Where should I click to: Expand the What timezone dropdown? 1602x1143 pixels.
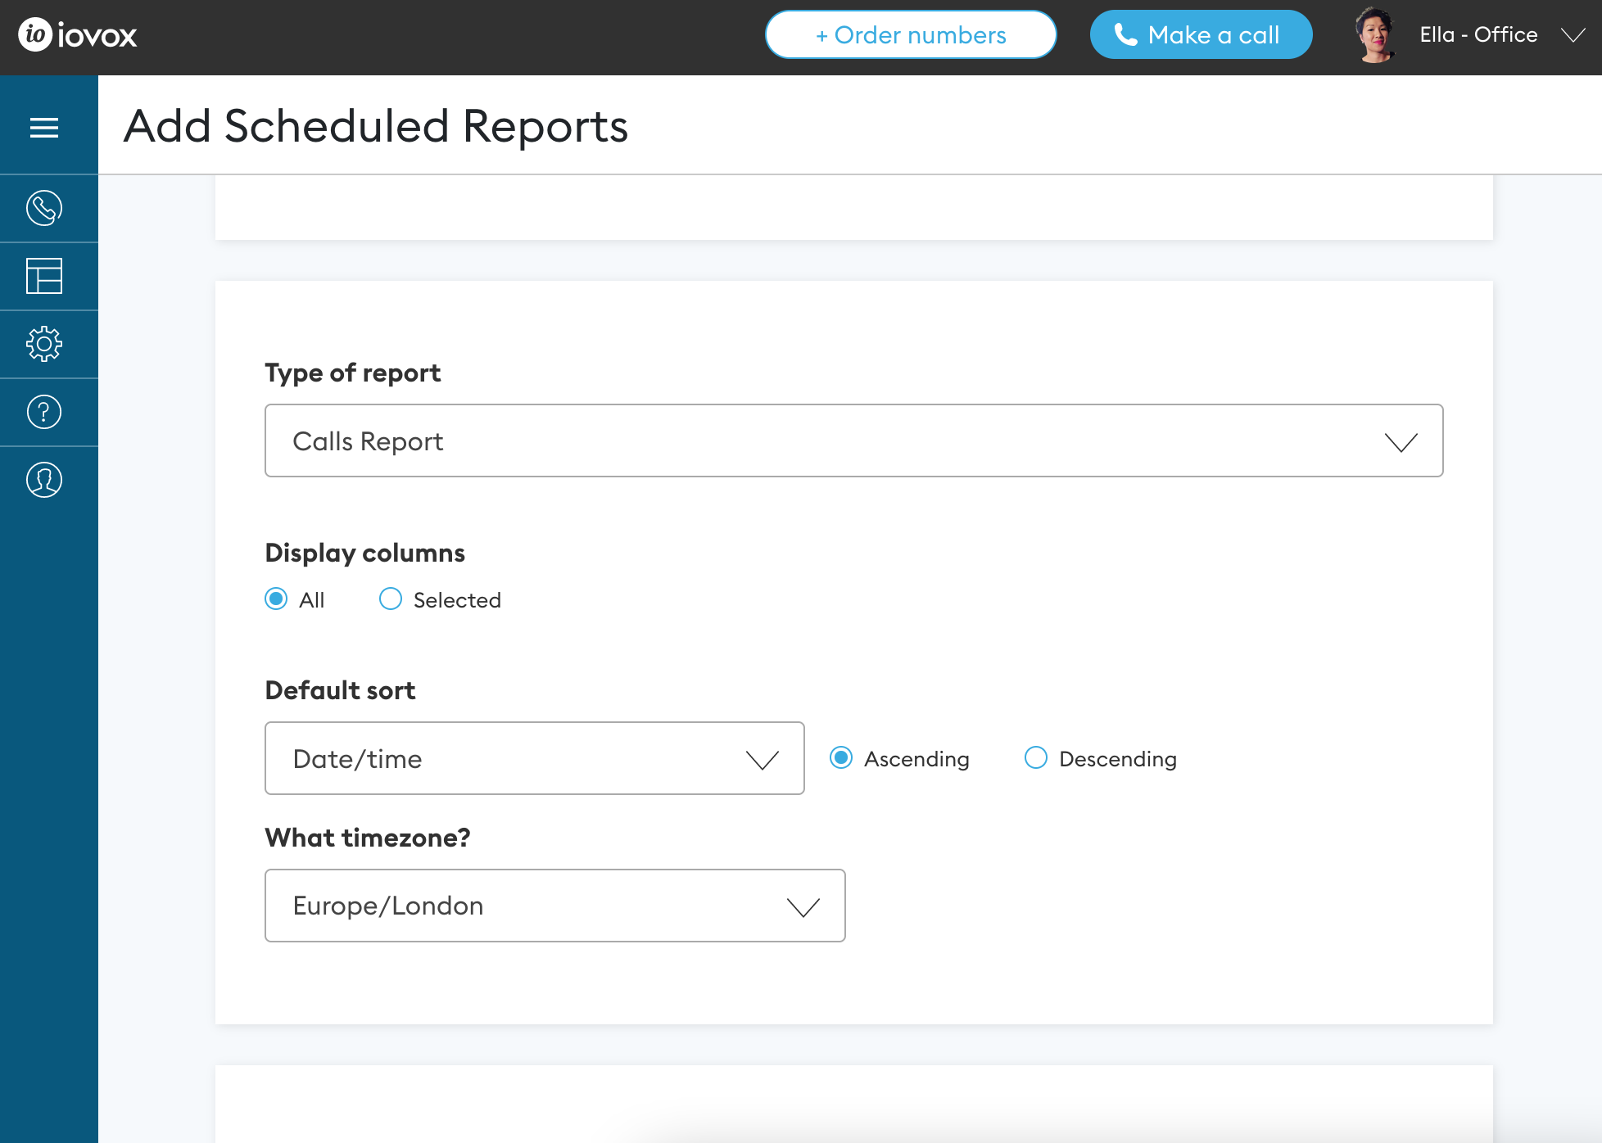click(x=555, y=906)
